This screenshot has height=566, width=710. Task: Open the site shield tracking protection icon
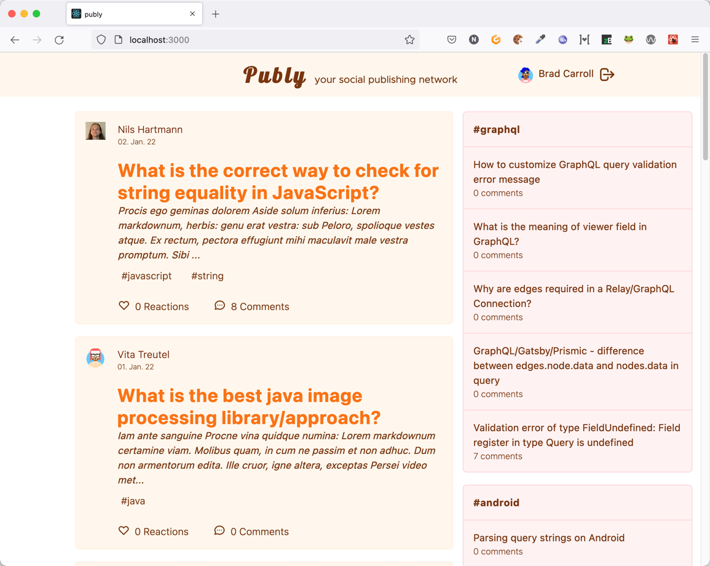coord(101,40)
